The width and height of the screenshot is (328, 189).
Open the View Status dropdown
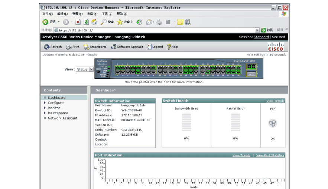[91, 70]
